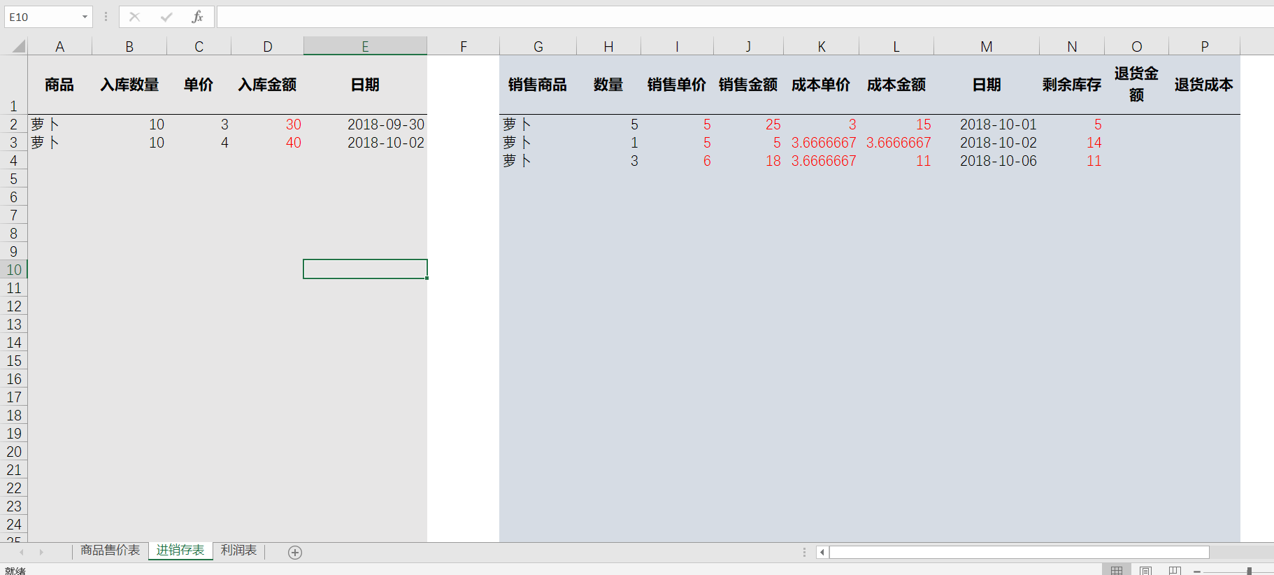Click the 萝卜 cell in A2
The height and width of the screenshot is (575, 1274).
click(60, 124)
